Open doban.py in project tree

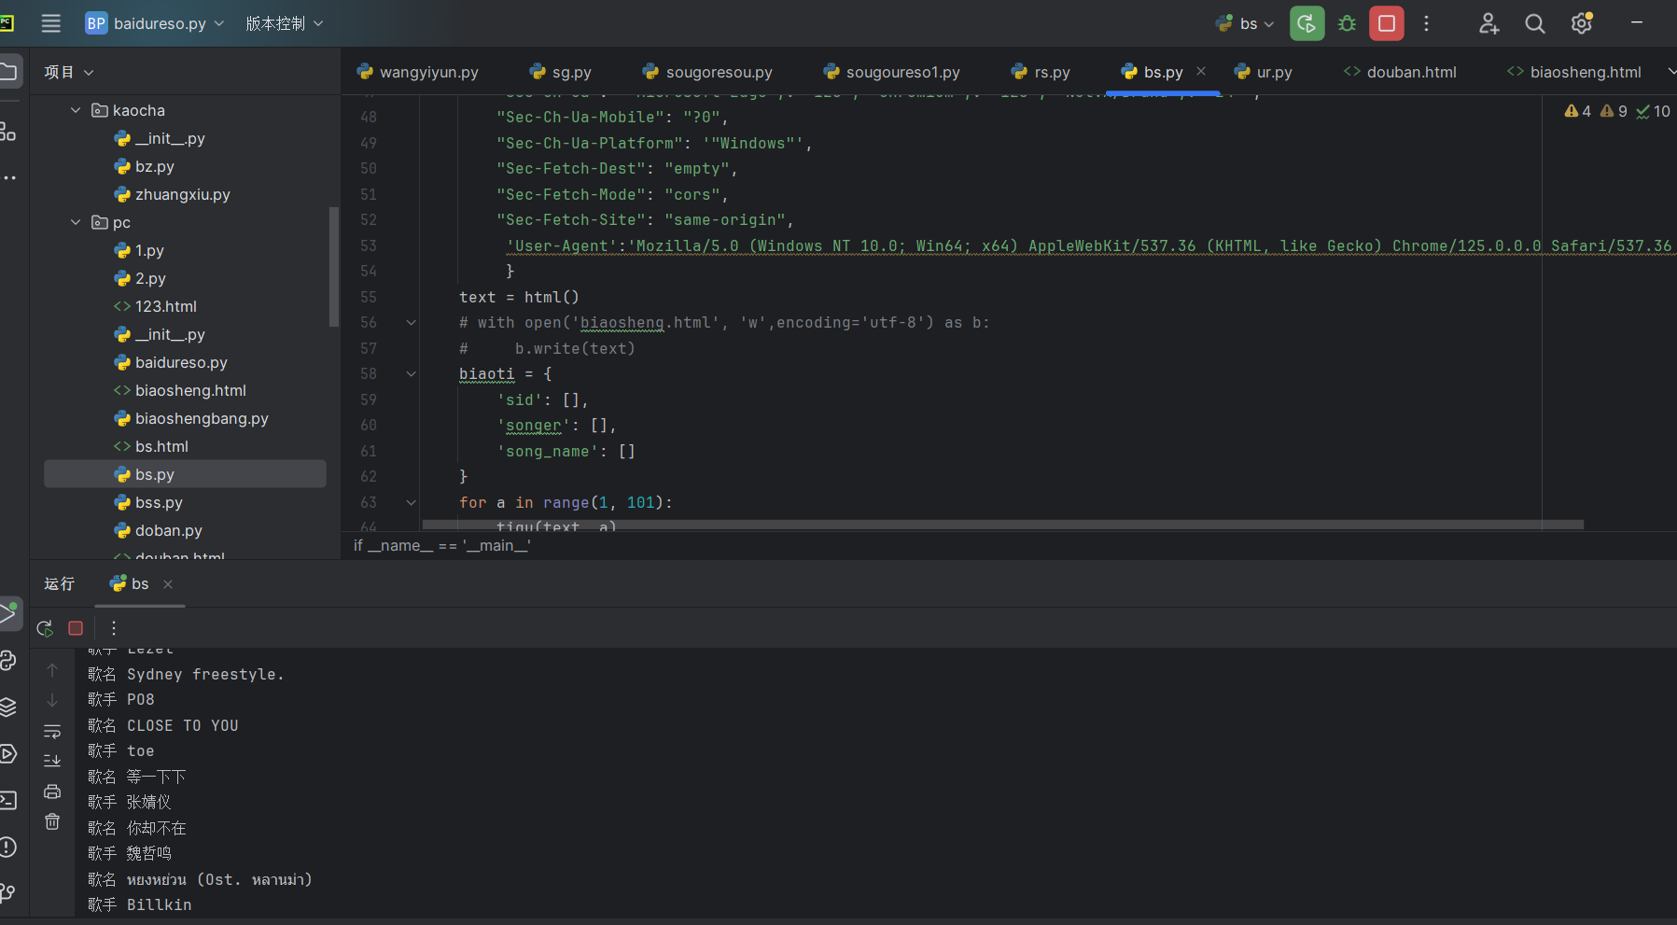(x=168, y=530)
